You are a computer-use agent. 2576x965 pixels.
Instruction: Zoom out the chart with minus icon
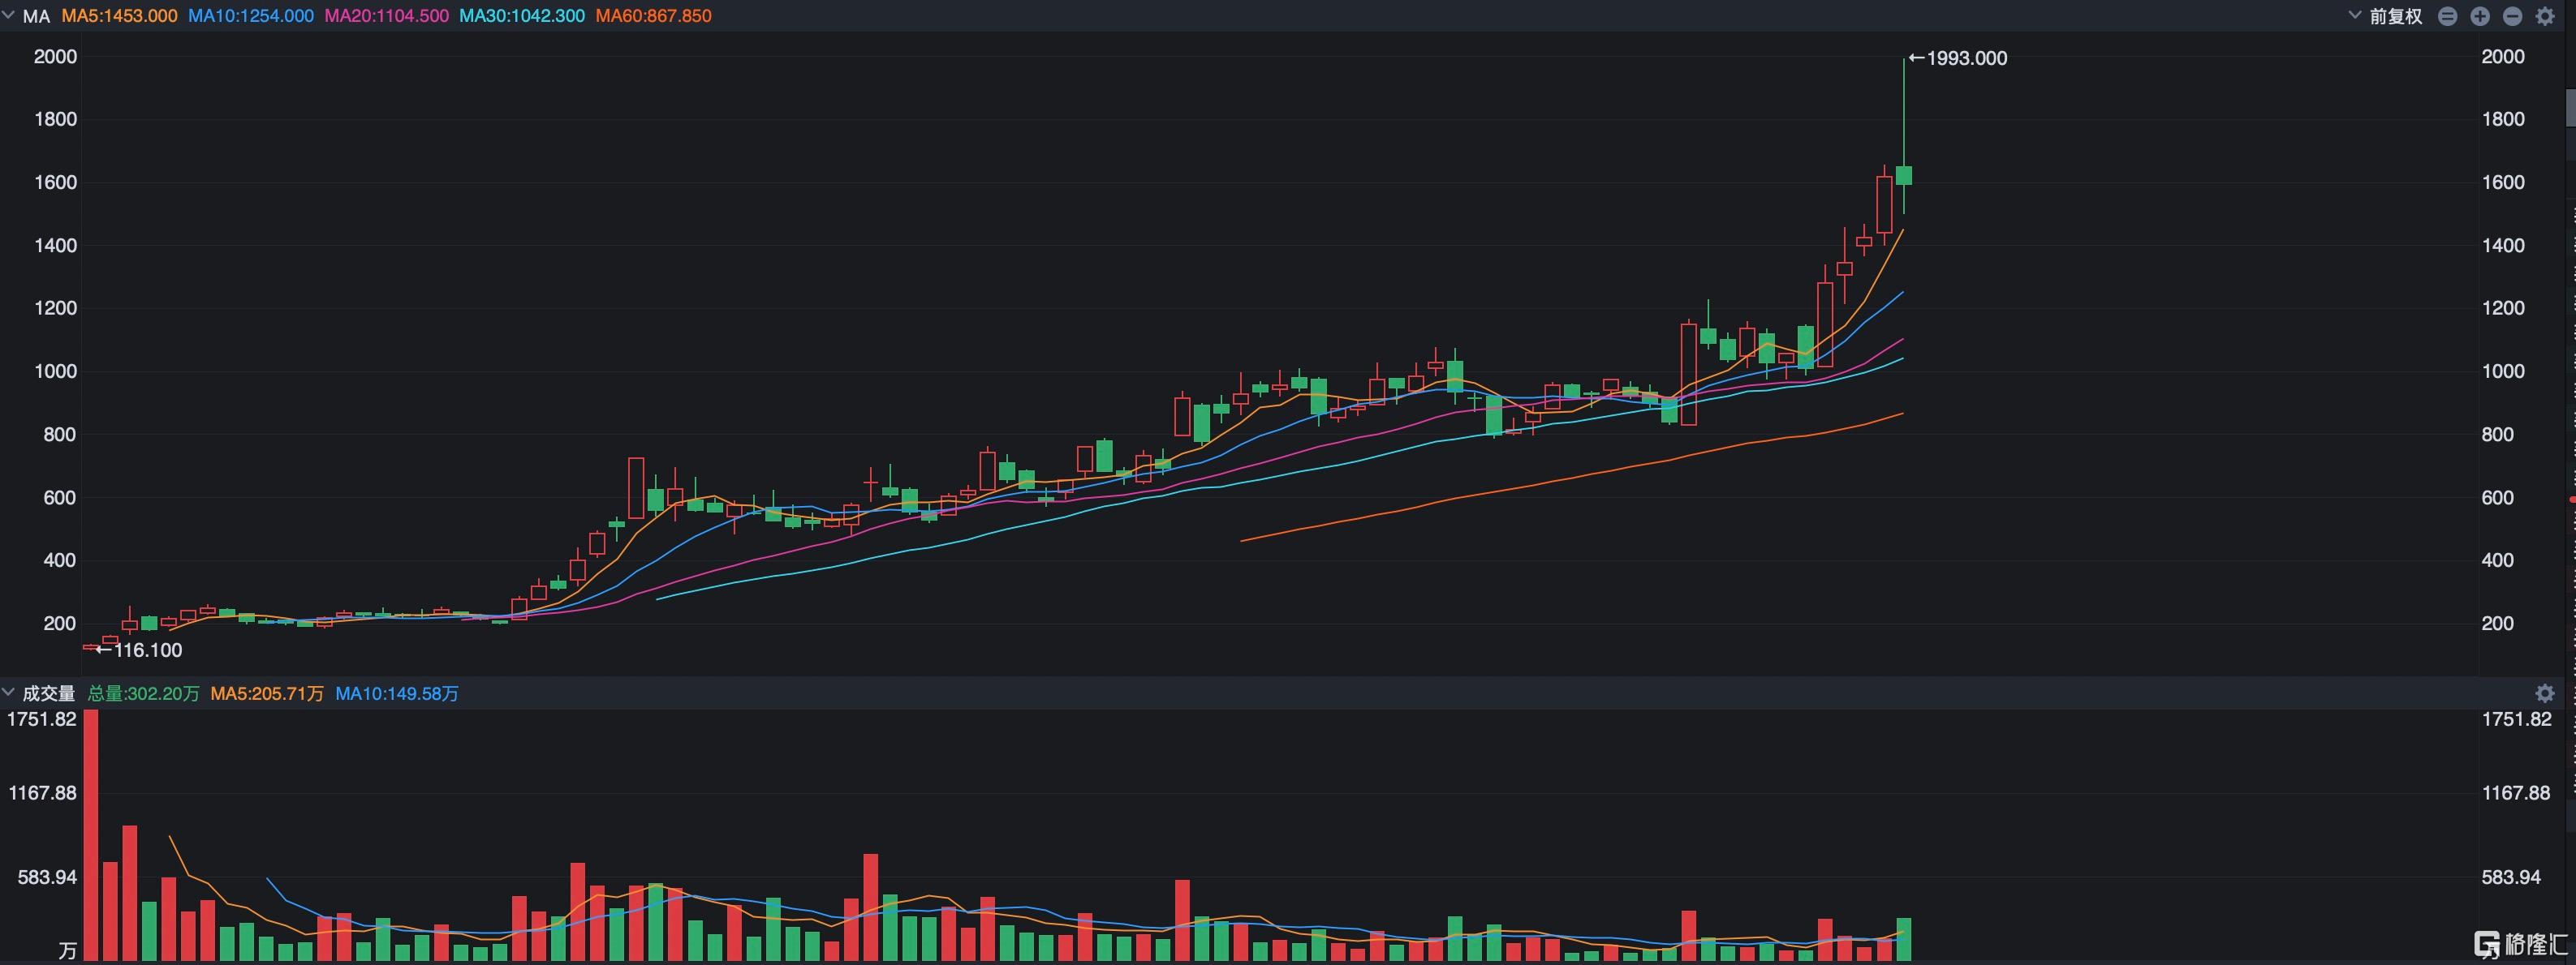[2512, 16]
